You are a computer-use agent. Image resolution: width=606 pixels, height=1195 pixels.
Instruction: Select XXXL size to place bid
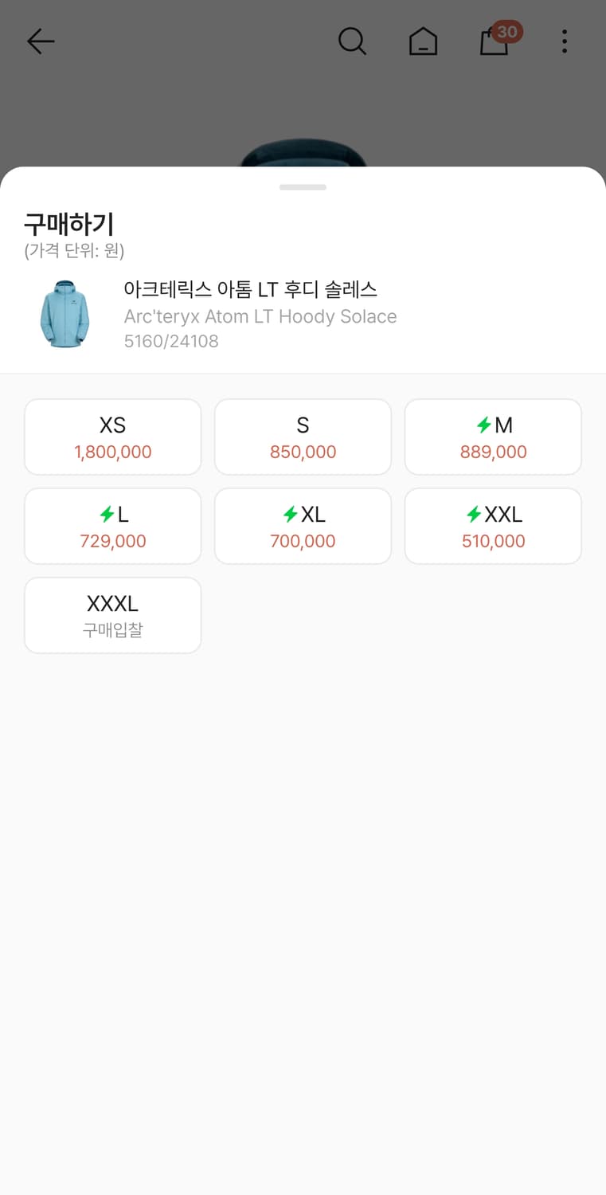click(x=113, y=616)
